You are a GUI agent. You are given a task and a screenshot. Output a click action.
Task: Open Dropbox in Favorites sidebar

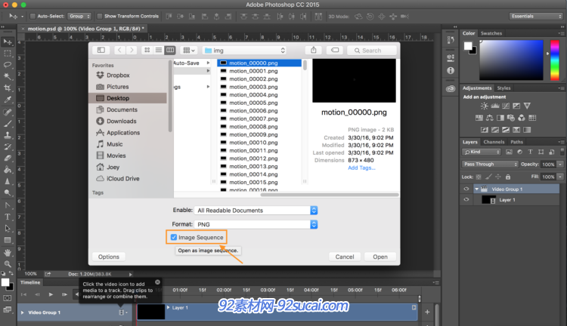(118, 75)
